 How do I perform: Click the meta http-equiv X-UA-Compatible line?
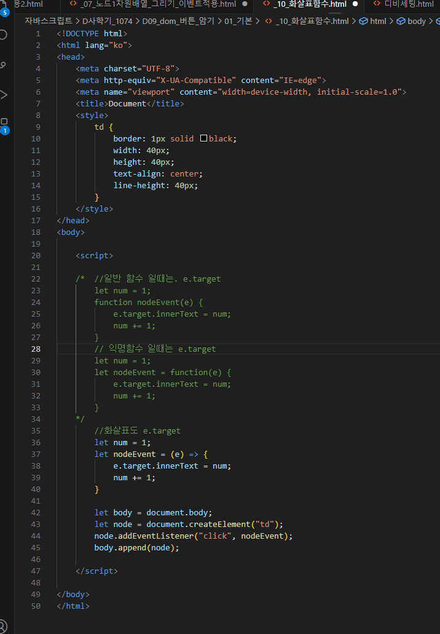(201, 81)
